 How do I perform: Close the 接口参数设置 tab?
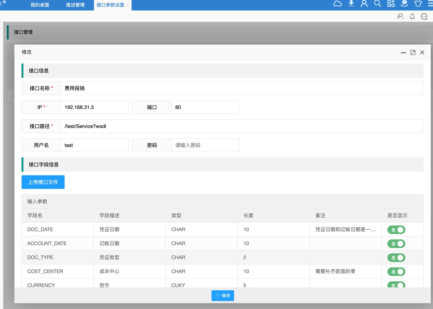point(128,5)
